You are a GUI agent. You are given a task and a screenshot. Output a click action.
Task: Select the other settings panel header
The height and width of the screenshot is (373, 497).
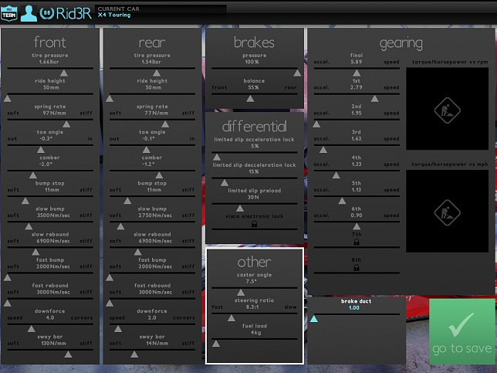click(254, 262)
